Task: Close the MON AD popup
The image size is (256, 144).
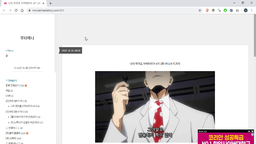Action: click(x=252, y=131)
